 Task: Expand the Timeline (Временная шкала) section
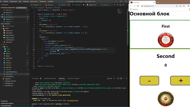tap(7, 103)
